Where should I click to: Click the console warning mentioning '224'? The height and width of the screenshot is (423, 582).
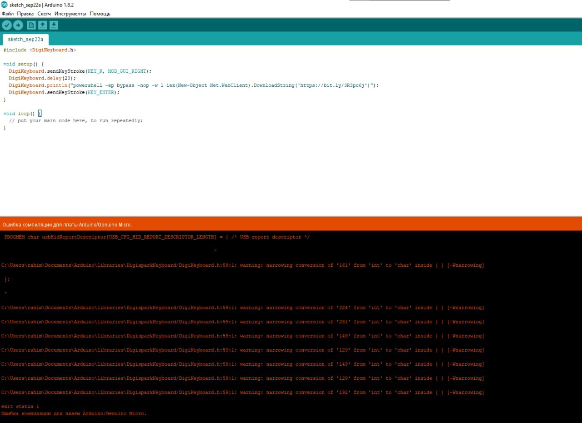(243, 308)
